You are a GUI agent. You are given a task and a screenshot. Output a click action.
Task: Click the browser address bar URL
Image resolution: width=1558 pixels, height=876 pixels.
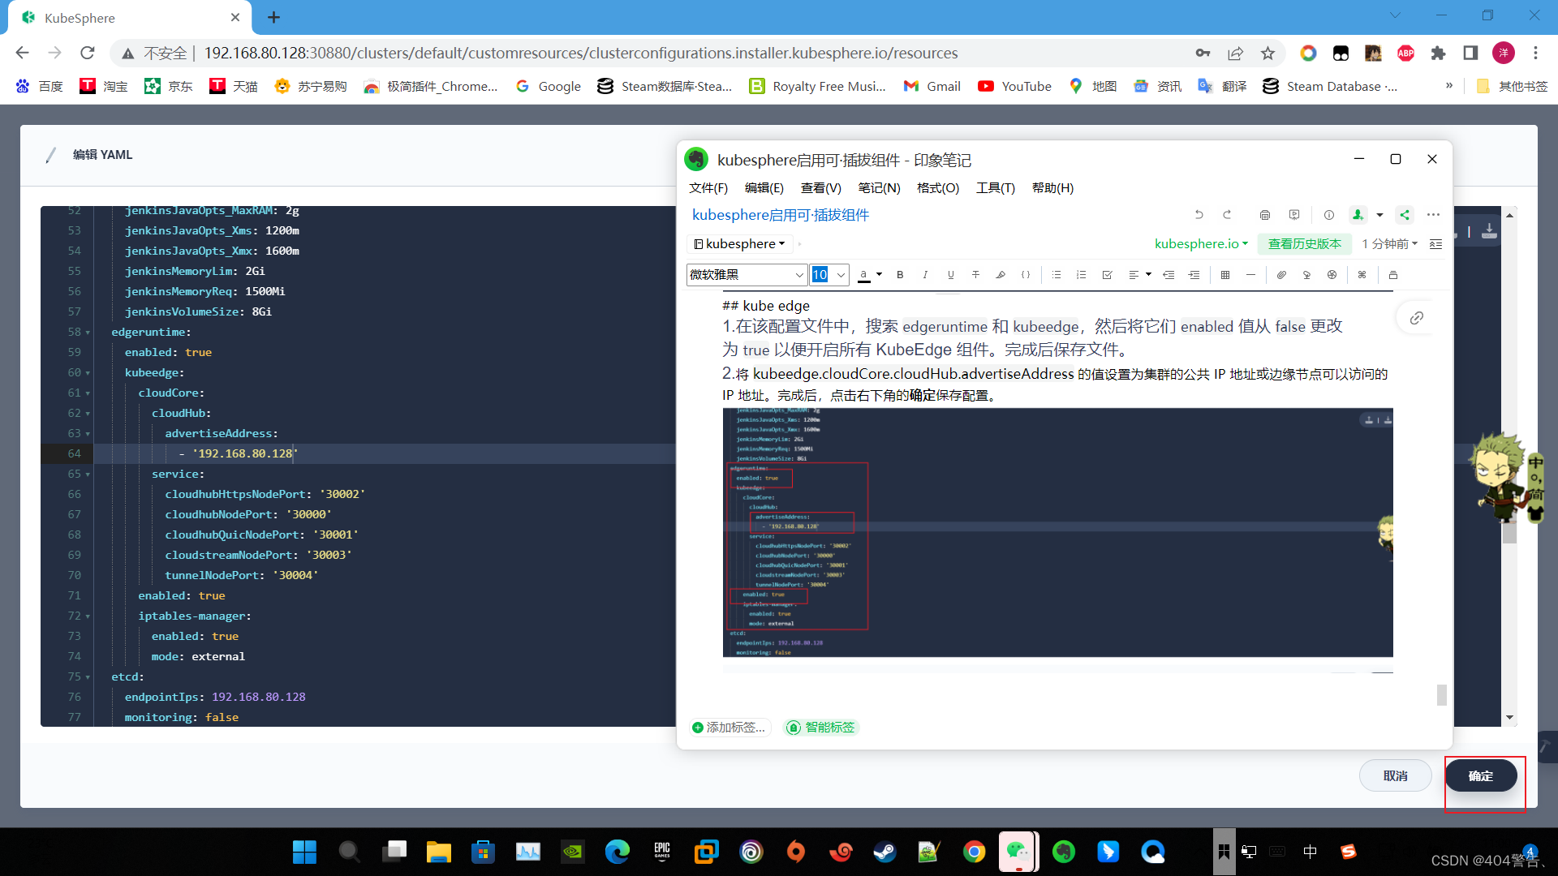point(581,54)
